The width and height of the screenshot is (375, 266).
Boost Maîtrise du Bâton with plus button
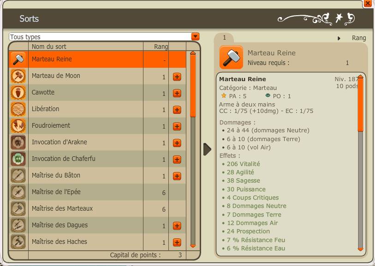point(177,176)
